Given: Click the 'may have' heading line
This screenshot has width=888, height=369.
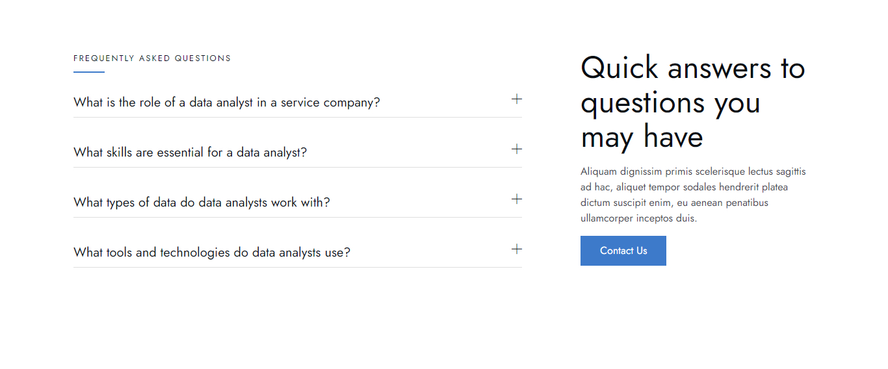Looking at the screenshot, I should 642,137.
